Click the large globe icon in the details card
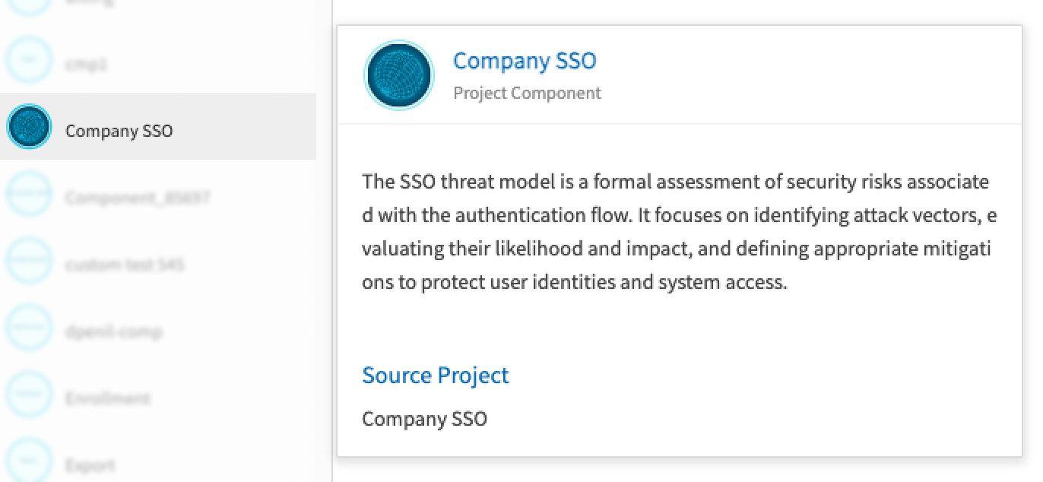 click(x=399, y=75)
